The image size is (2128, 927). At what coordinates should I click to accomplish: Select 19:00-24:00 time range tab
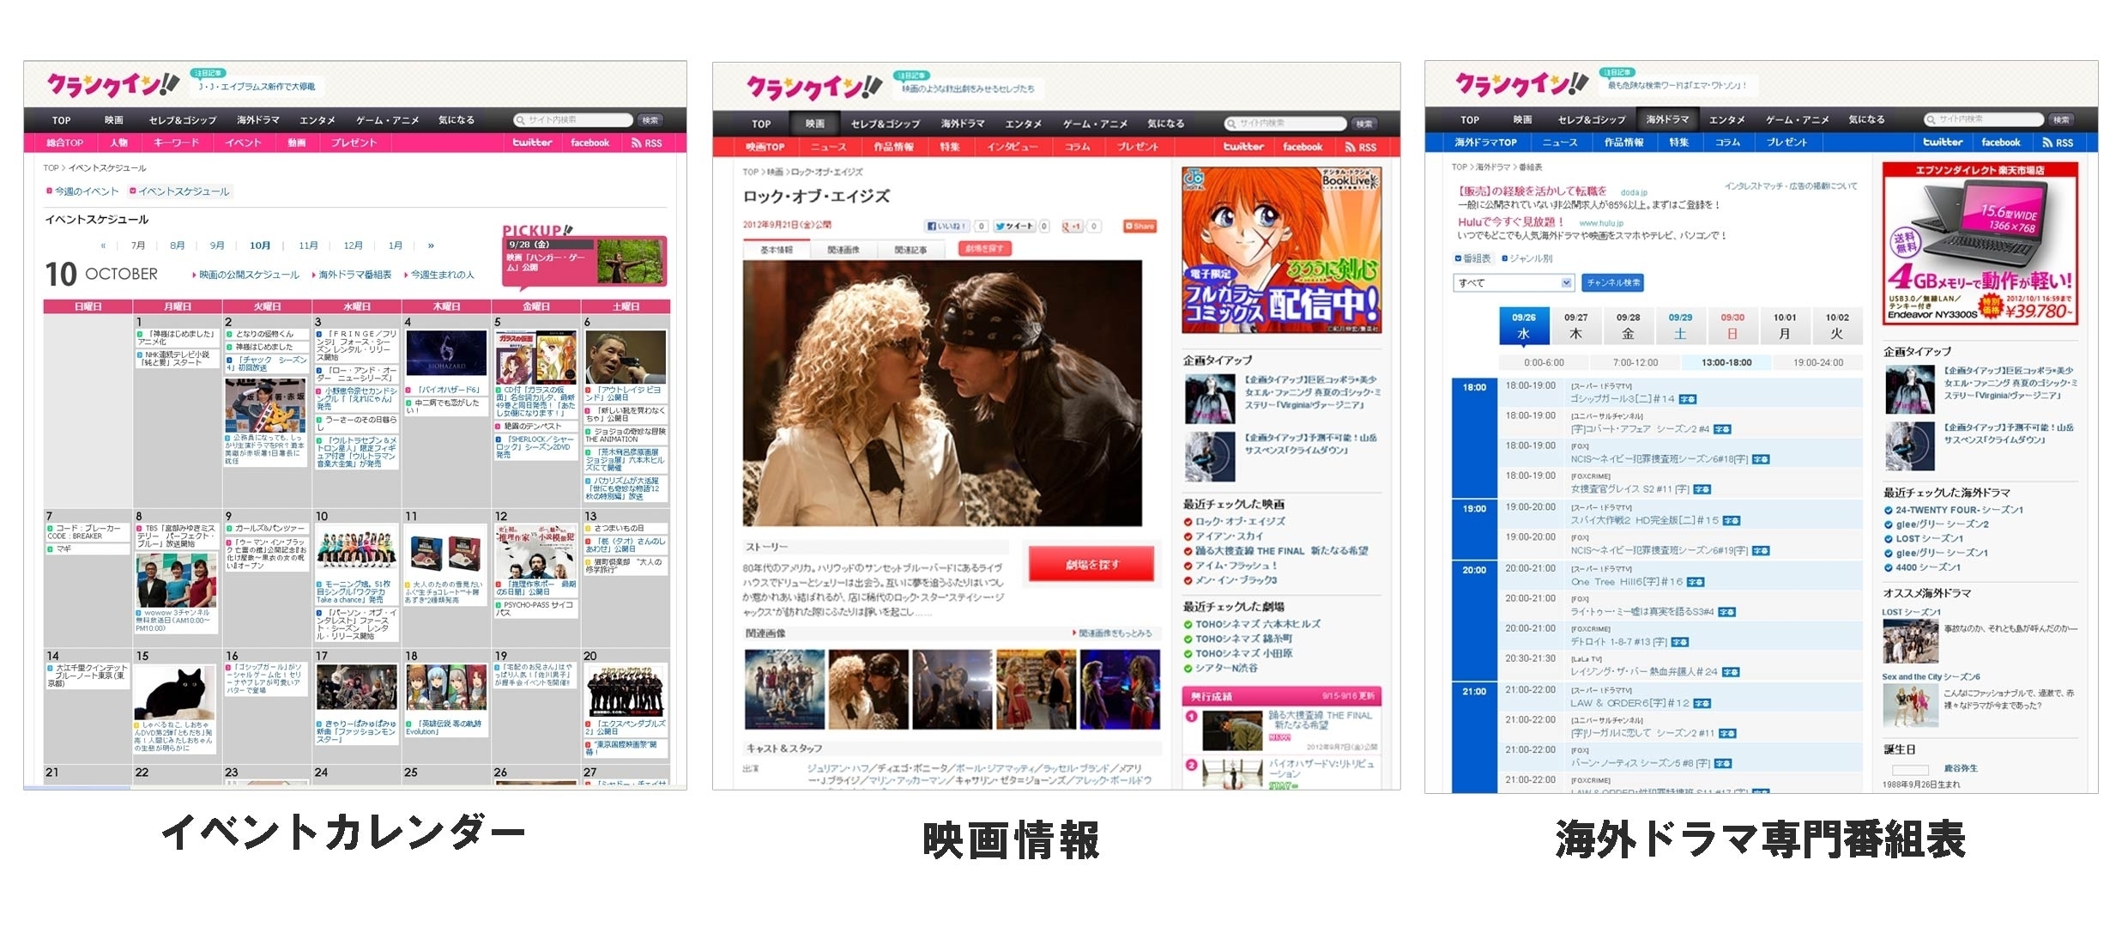1817,363
